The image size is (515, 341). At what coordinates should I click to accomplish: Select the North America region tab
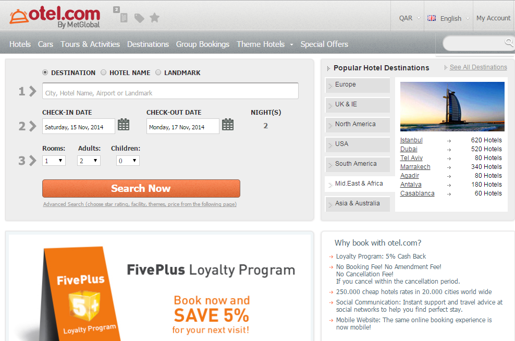click(x=358, y=125)
